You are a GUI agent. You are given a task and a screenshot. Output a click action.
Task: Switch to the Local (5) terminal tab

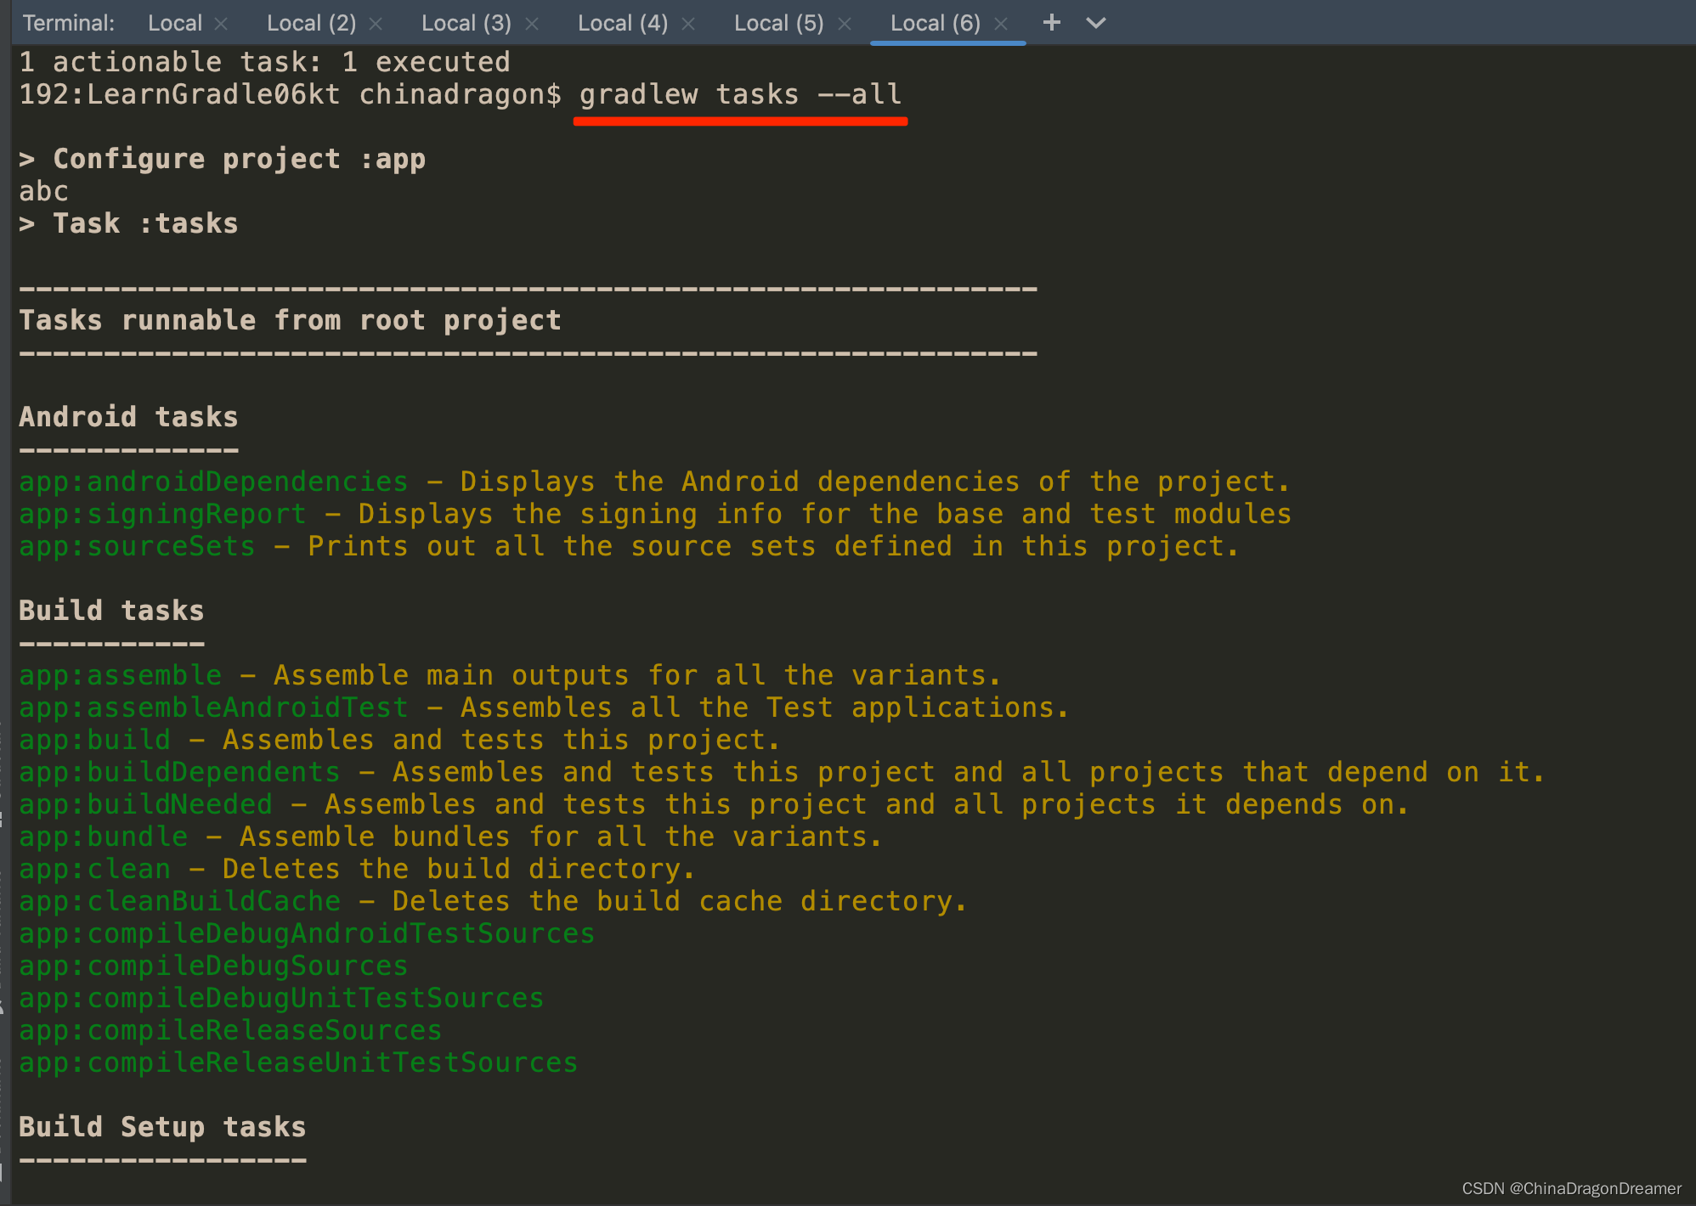(x=779, y=23)
